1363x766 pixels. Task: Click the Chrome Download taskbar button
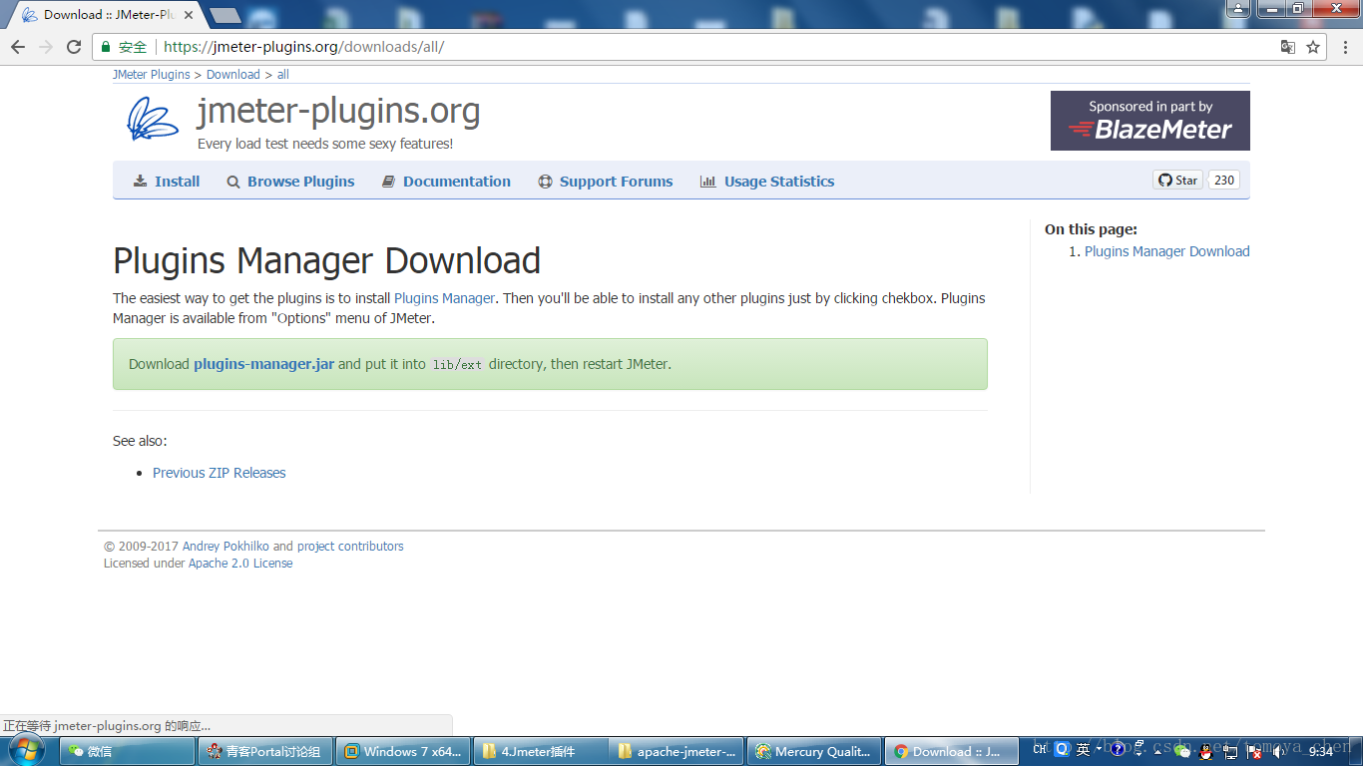coord(952,751)
